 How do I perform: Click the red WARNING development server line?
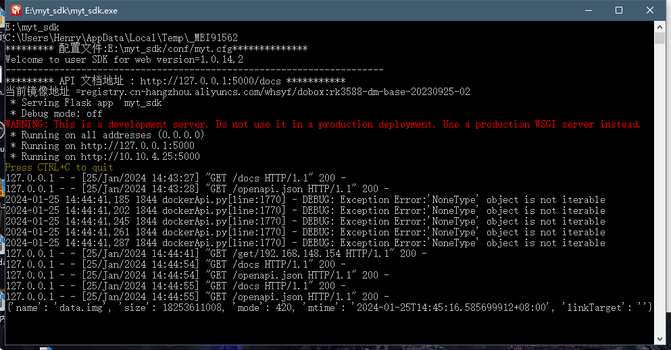coord(323,124)
